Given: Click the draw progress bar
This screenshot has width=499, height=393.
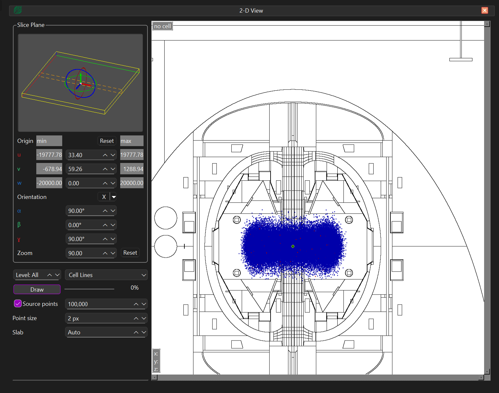Looking at the screenshot, I should [89, 289].
